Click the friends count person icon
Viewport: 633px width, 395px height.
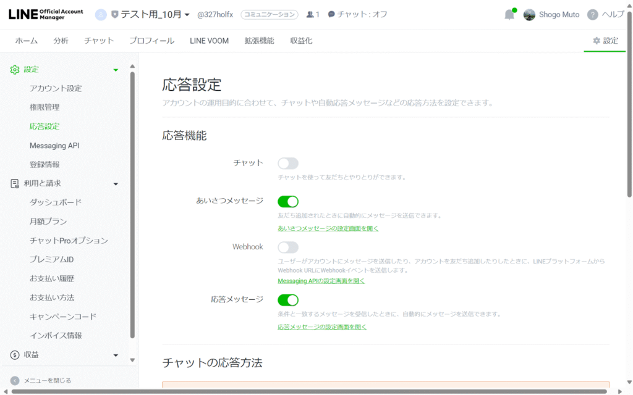pyautogui.click(x=310, y=14)
